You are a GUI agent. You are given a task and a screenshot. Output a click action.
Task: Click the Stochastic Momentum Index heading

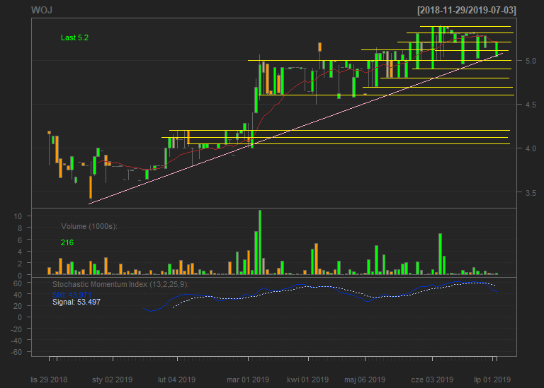[120, 285]
